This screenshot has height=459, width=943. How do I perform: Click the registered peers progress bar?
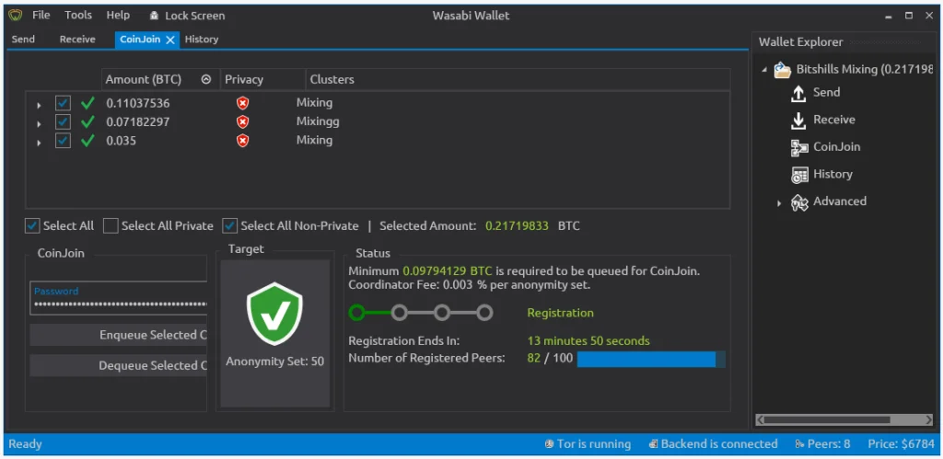(x=651, y=360)
